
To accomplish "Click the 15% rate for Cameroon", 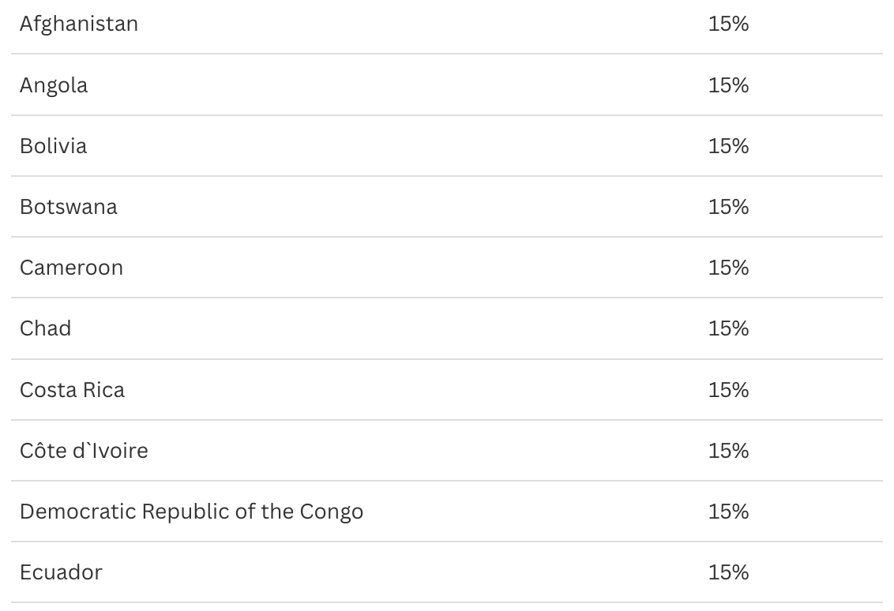I will tap(728, 268).
